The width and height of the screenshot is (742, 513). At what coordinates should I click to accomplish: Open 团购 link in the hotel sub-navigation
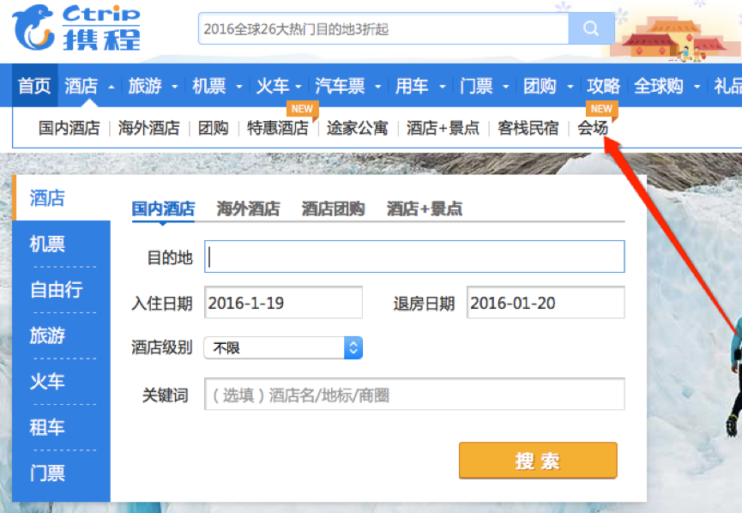(x=213, y=129)
